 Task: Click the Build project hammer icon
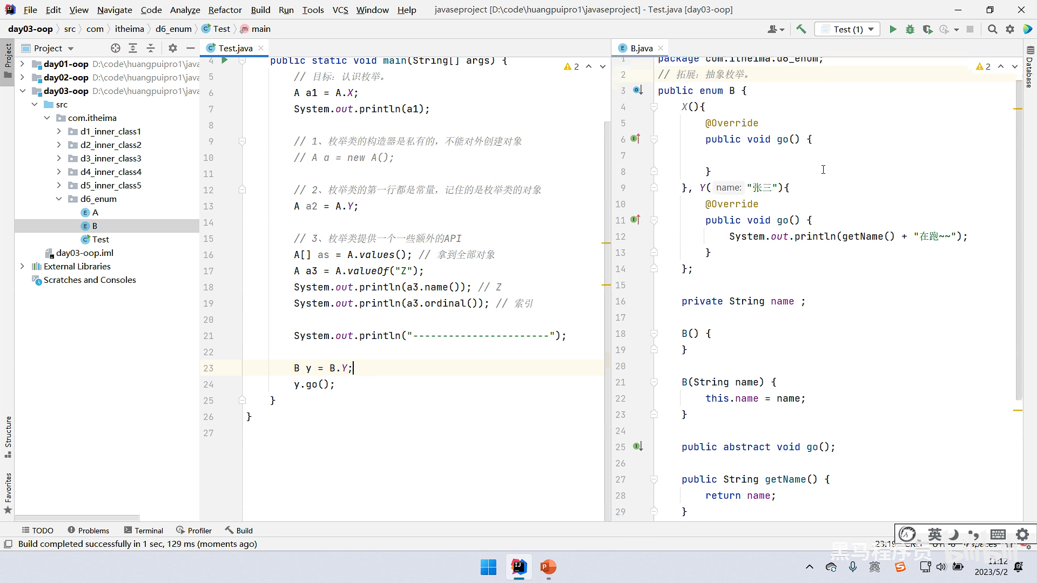[x=801, y=30]
